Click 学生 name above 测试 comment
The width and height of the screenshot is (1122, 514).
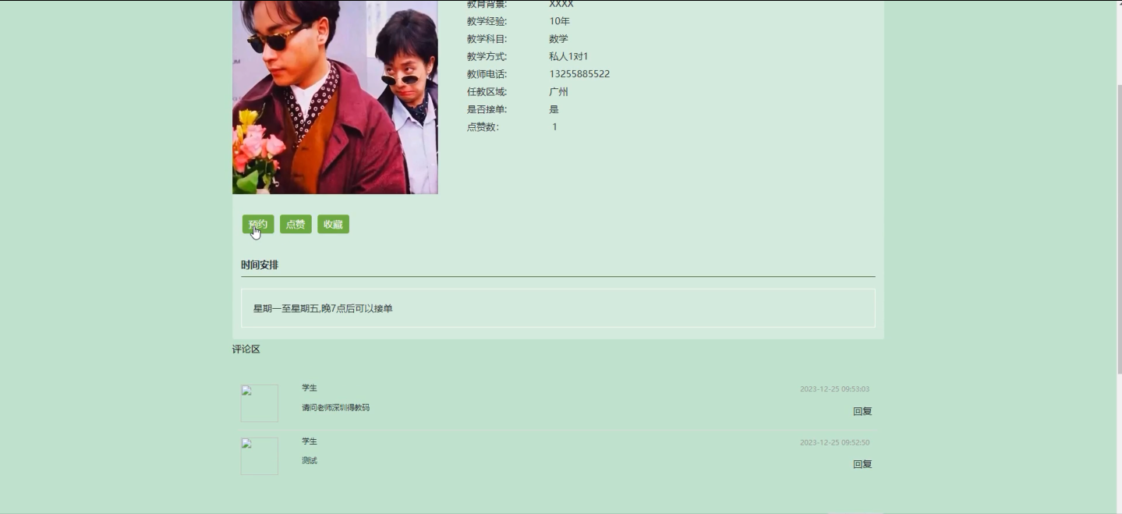[310, 441]
